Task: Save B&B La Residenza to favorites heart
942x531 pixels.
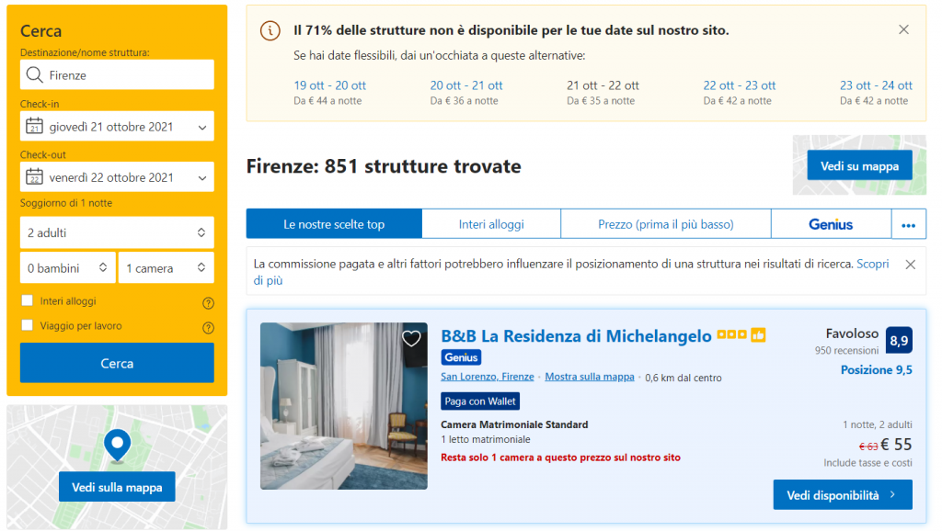Action: pos(411,338)
